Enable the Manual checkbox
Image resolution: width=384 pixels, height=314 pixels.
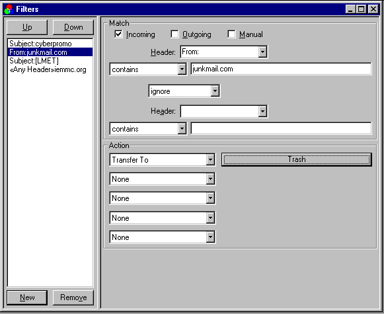[231, 34]
